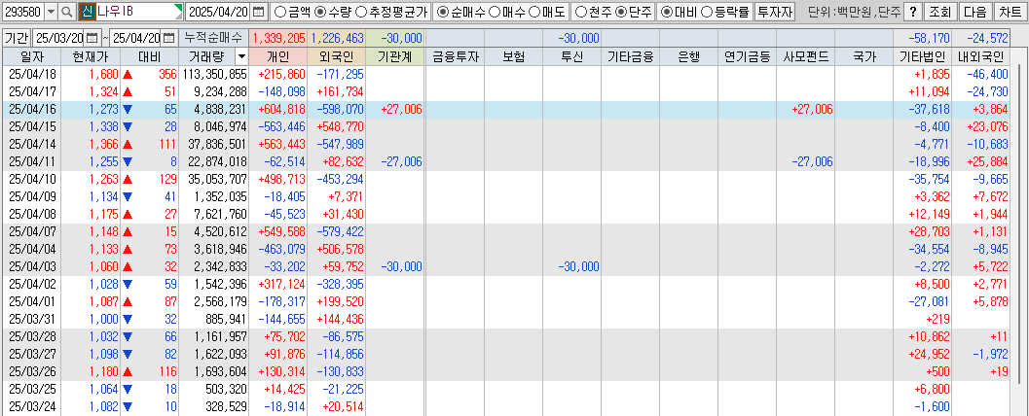The image size is (1029, 416).
Task: Click the 투자자 button
Action: (x=775, y=11)
